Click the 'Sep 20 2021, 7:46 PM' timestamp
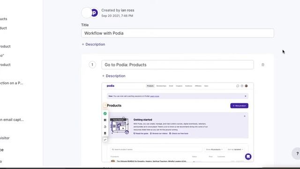This screenshot has width=300, height=169. [117, 15]
